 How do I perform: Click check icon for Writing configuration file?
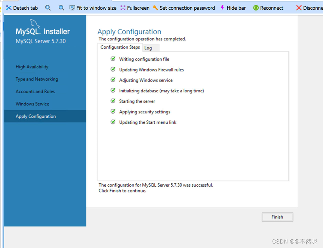pyautogui.click(x=113, y=59)
